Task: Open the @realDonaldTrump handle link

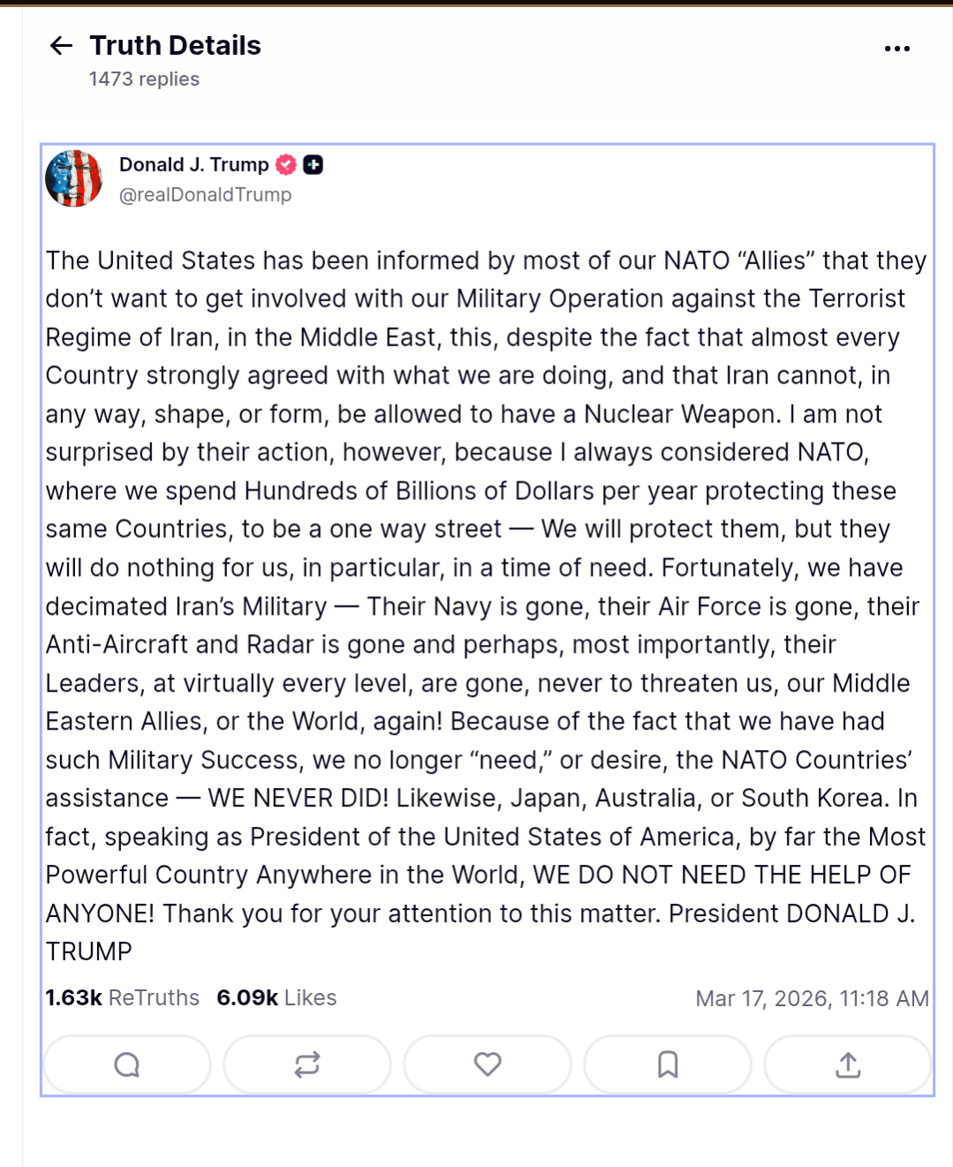Action: click(205, 195)
